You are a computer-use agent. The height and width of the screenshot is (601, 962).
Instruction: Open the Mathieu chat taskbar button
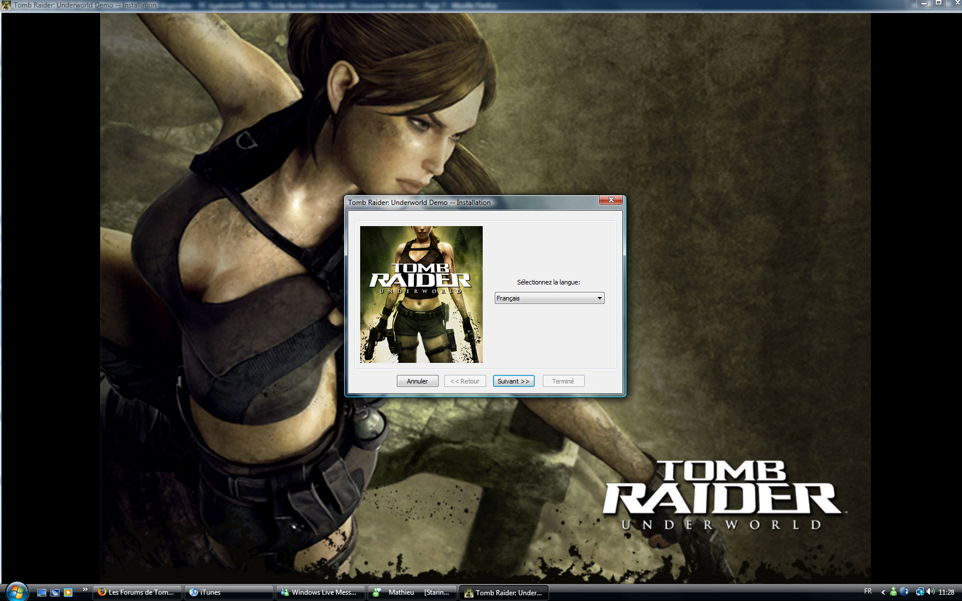click(x=412, y=592)
